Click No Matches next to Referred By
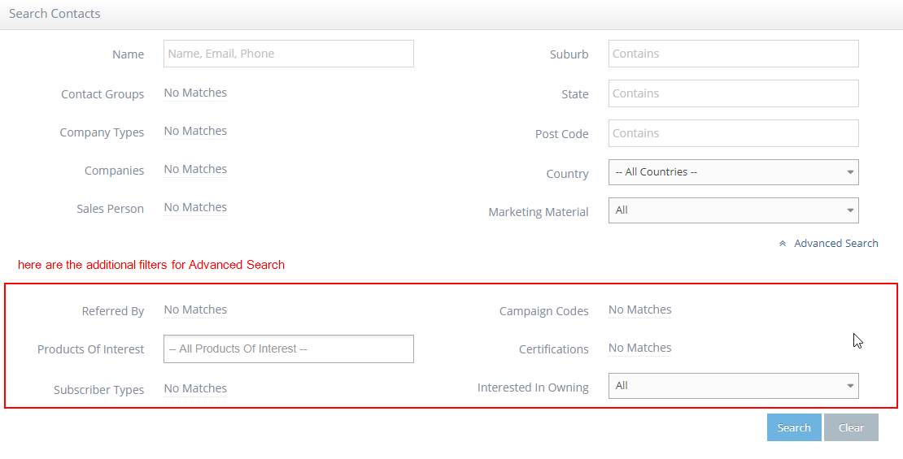This screenshot has width=903, height=459. [x=195, y=310]
